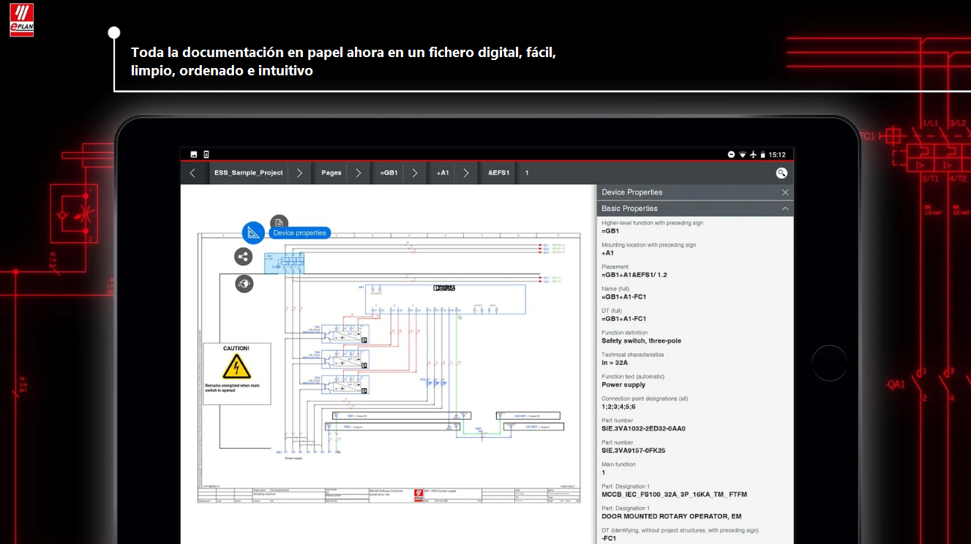Click the EPLAN logo in top-left corner

point(21,20)
